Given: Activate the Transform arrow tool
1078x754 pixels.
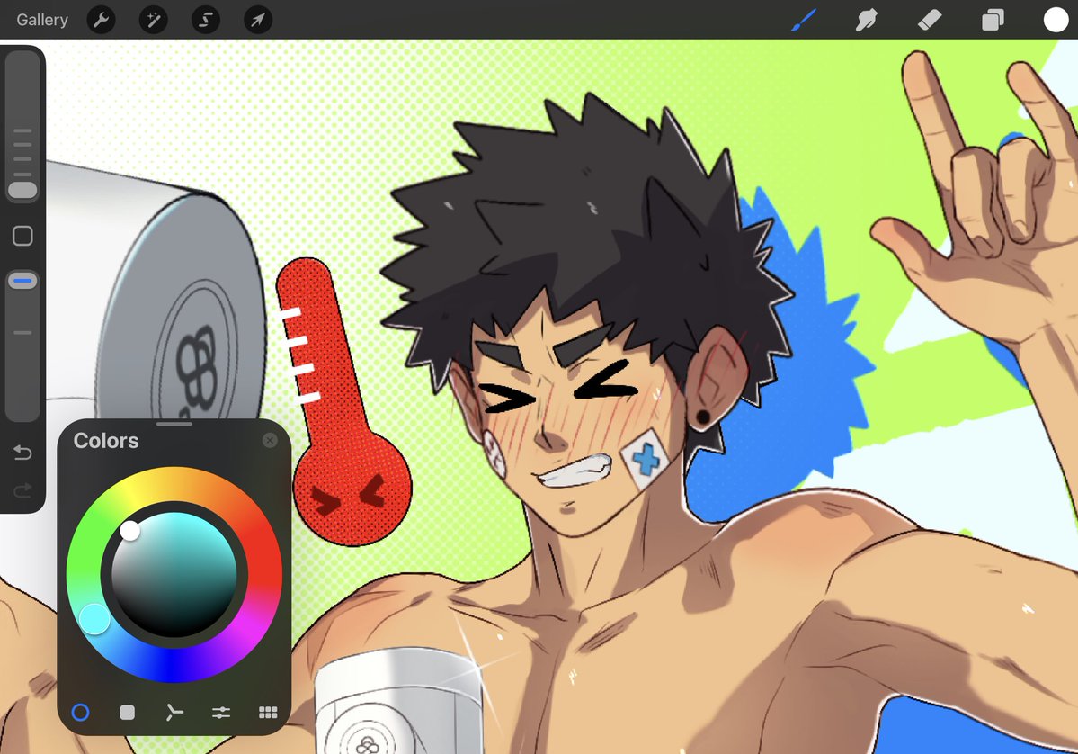Looking at the screenshot, I should [x=258, y=20].
